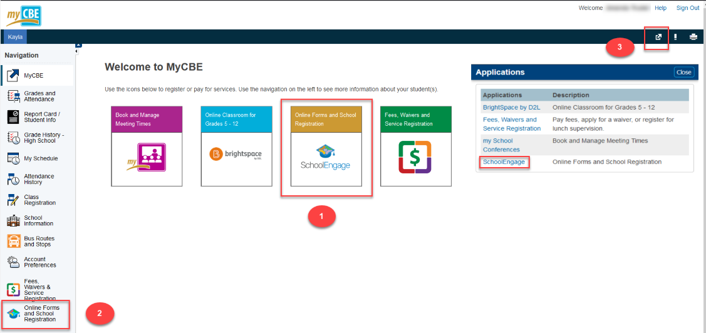The height and width of the screenshot is (333, 706).
Task: Open School Information in navigation
Action: point(36,221)
